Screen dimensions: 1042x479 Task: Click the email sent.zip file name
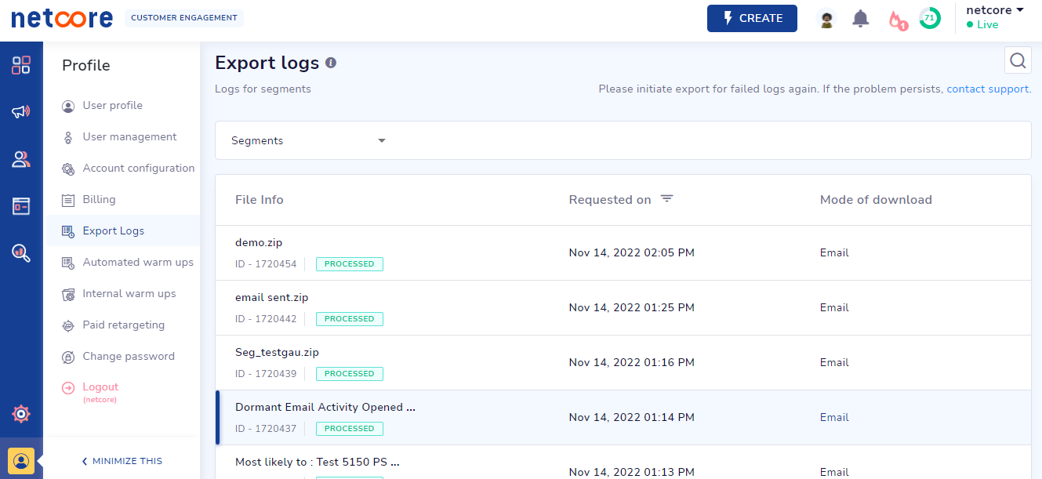point(272,297)
